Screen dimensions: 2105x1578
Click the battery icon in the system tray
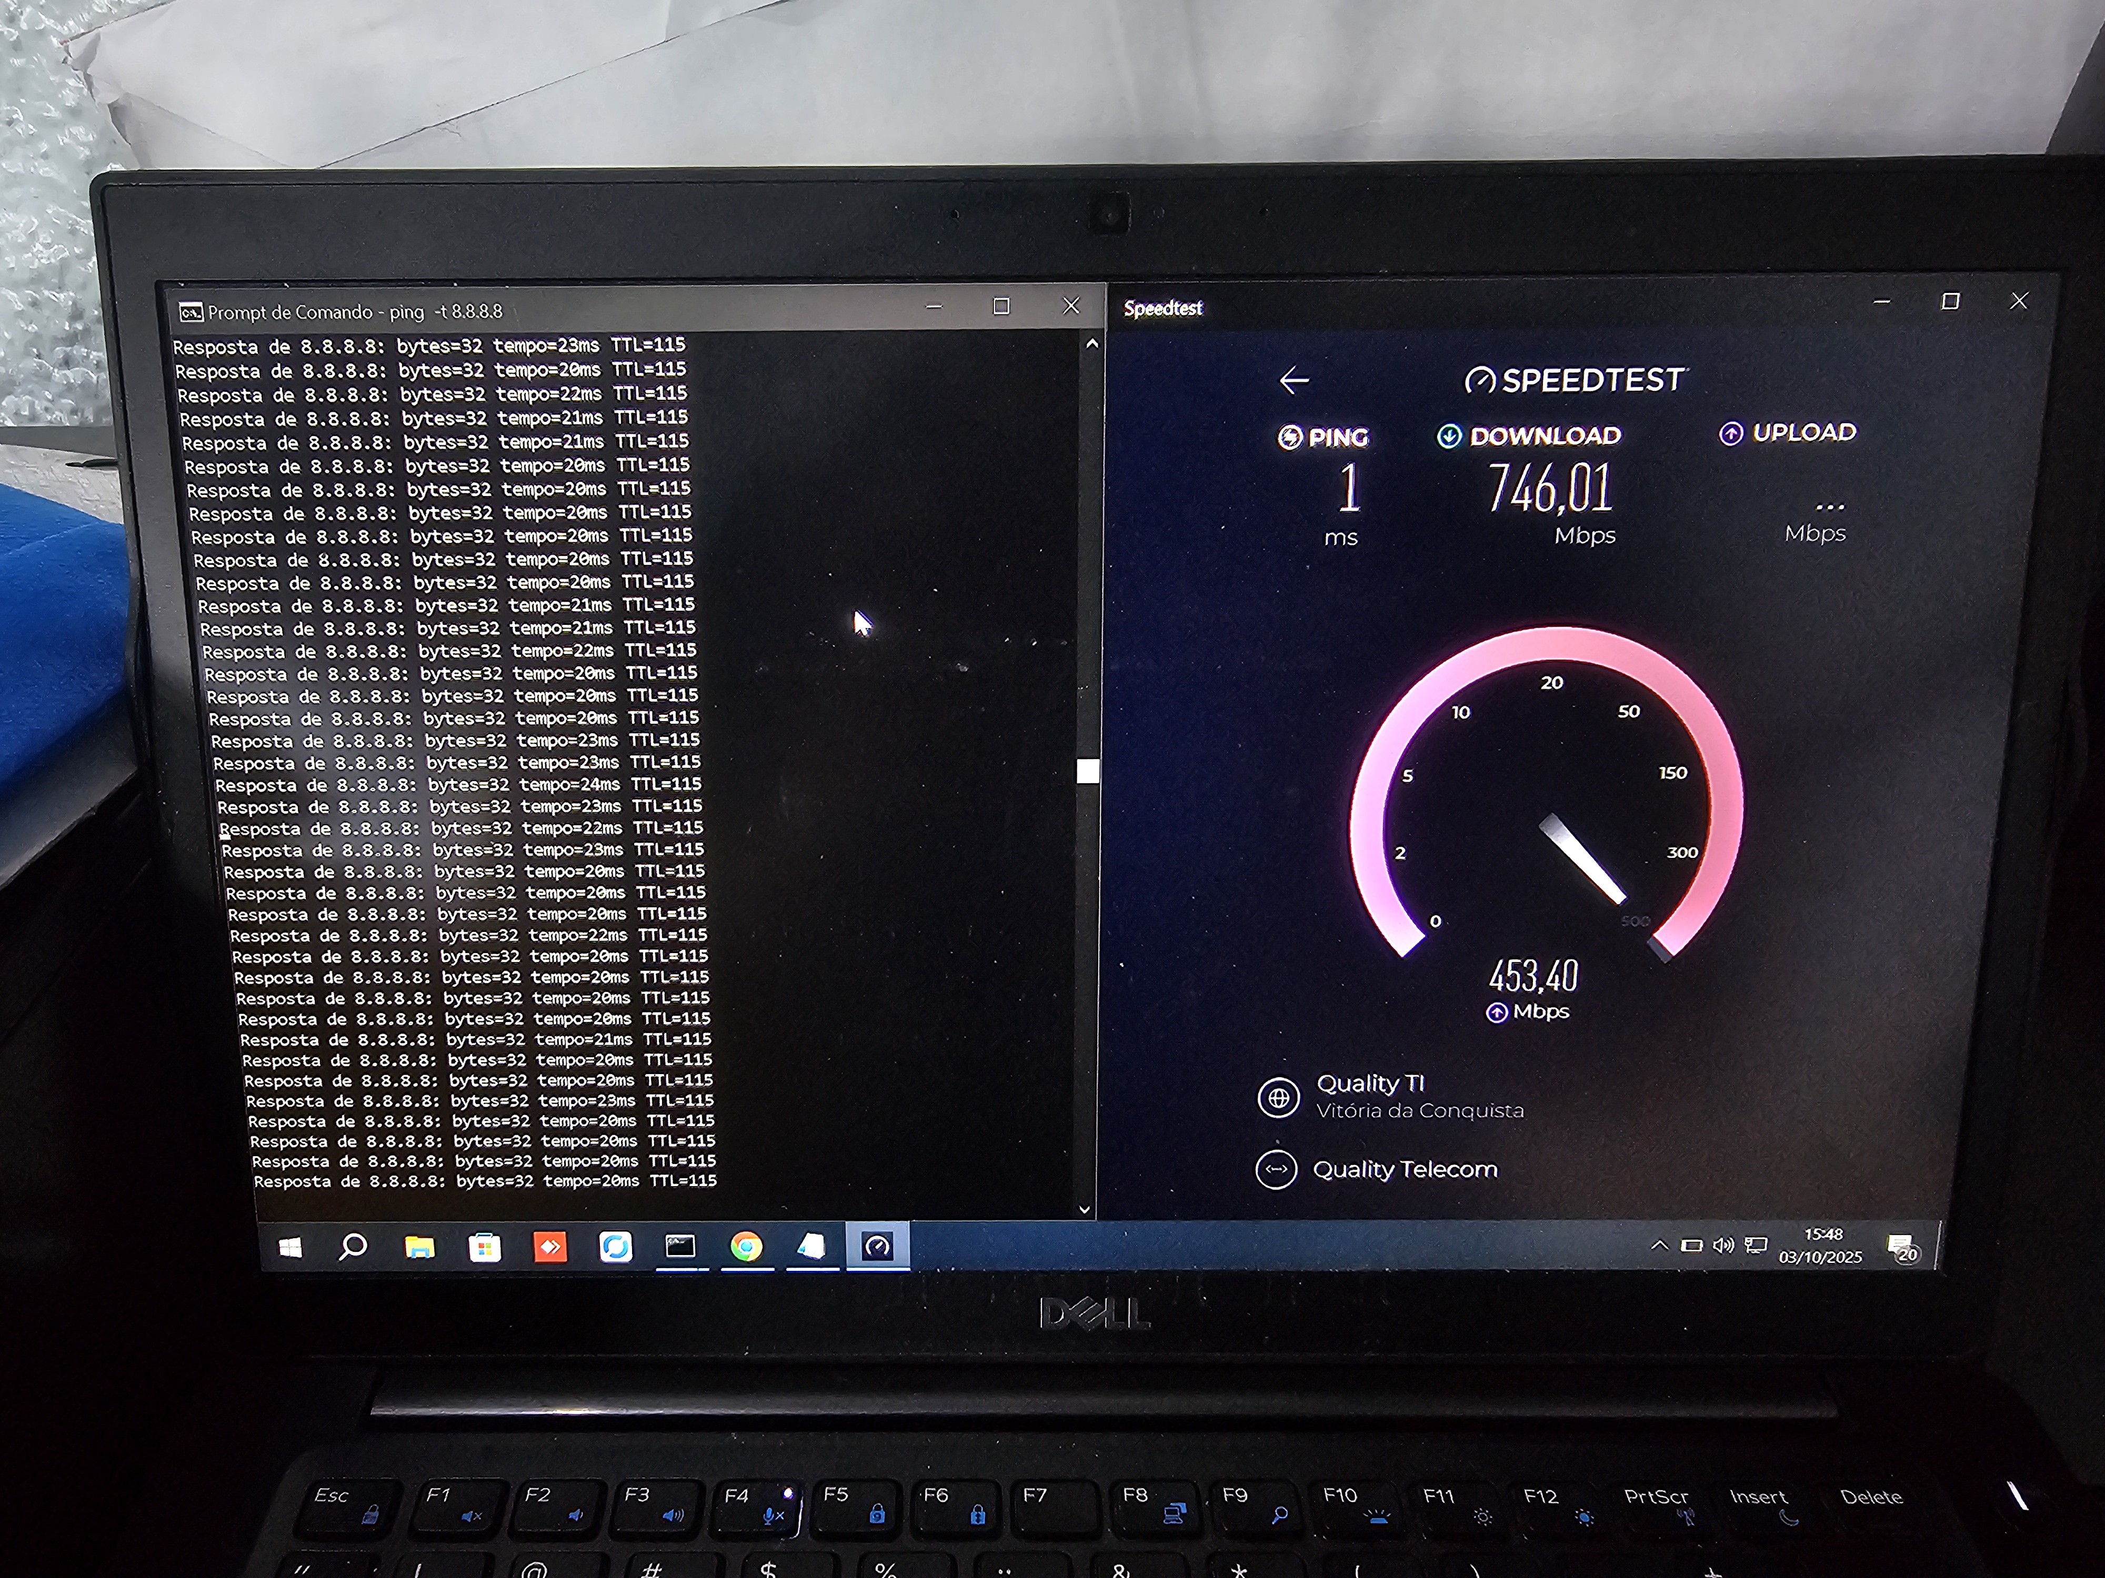coord(1691,1245)
